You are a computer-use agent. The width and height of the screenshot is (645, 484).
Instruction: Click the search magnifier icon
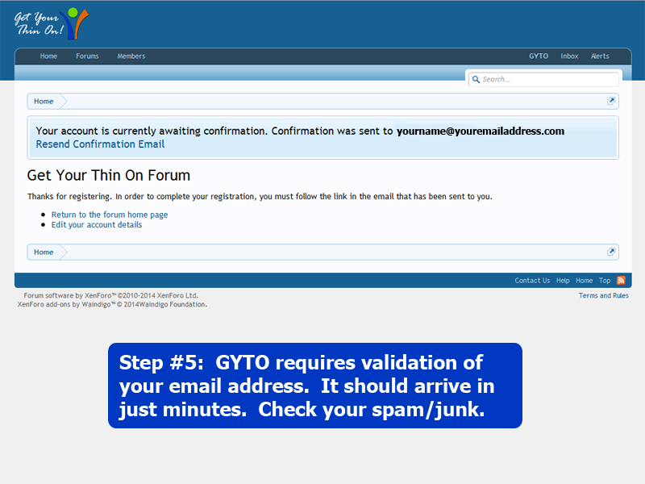[476, 79]
